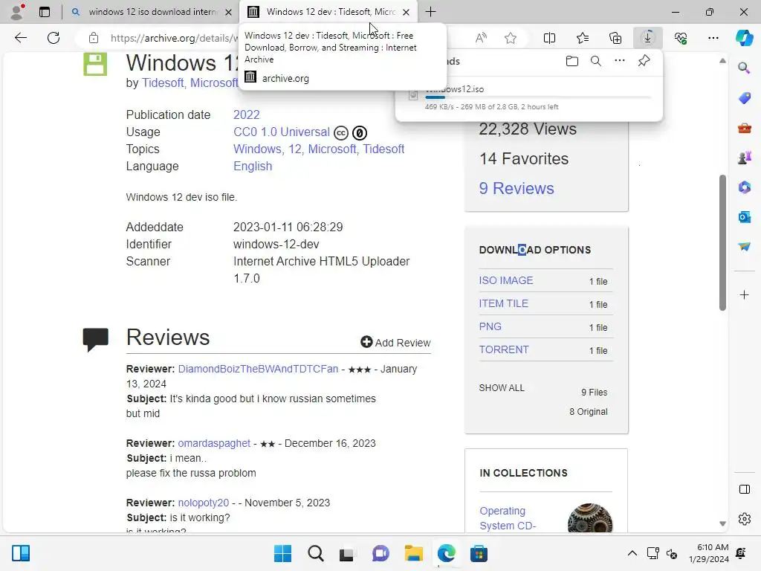Download the PNG option
The image size is (761, 571).
(x=490, y=327)
